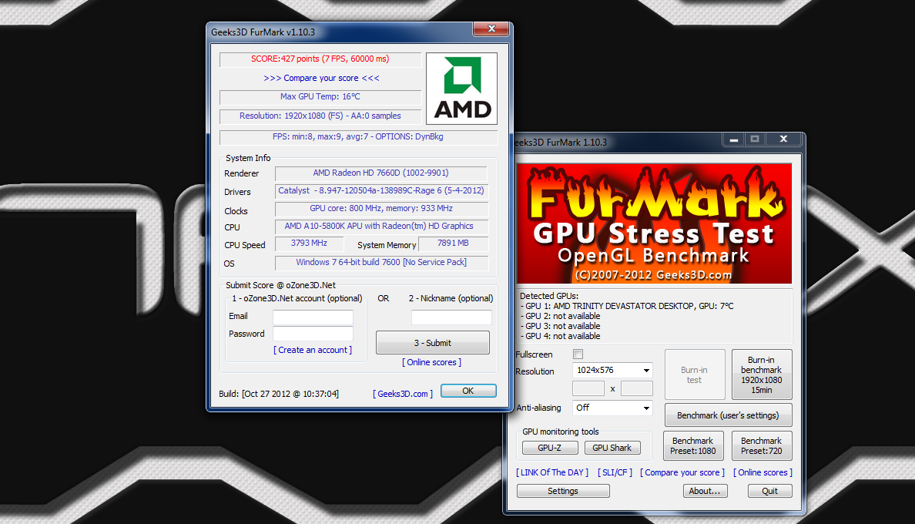Viewport: 915px width, 524px height.
Task: Click >>> Compare your score <<< in score dialog
Action: pyautogui.click(x=321, y=78)
